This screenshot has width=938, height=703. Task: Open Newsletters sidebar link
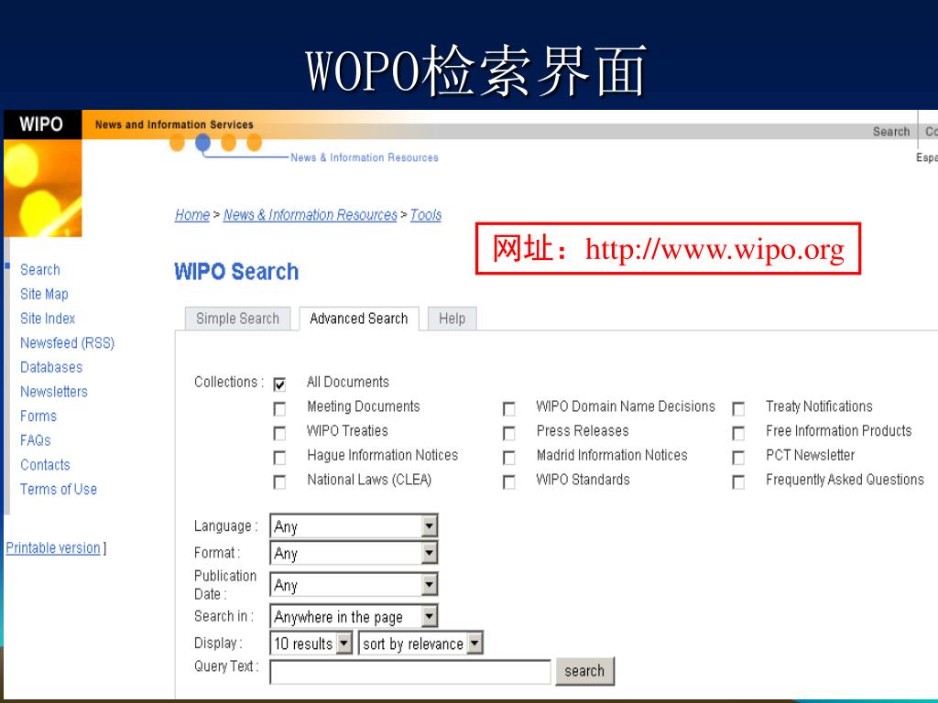(x=54, y=392)
